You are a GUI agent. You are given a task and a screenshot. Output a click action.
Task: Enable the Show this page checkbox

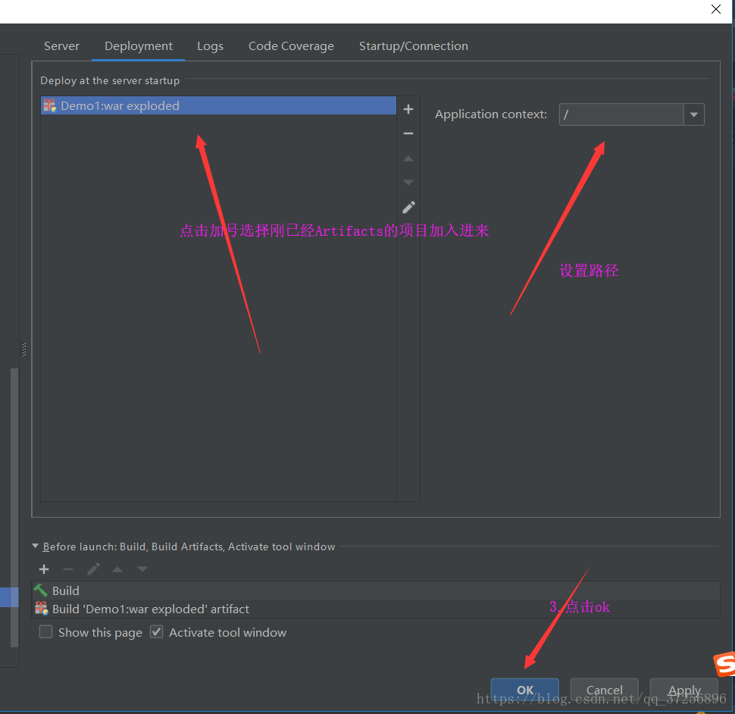46,632
